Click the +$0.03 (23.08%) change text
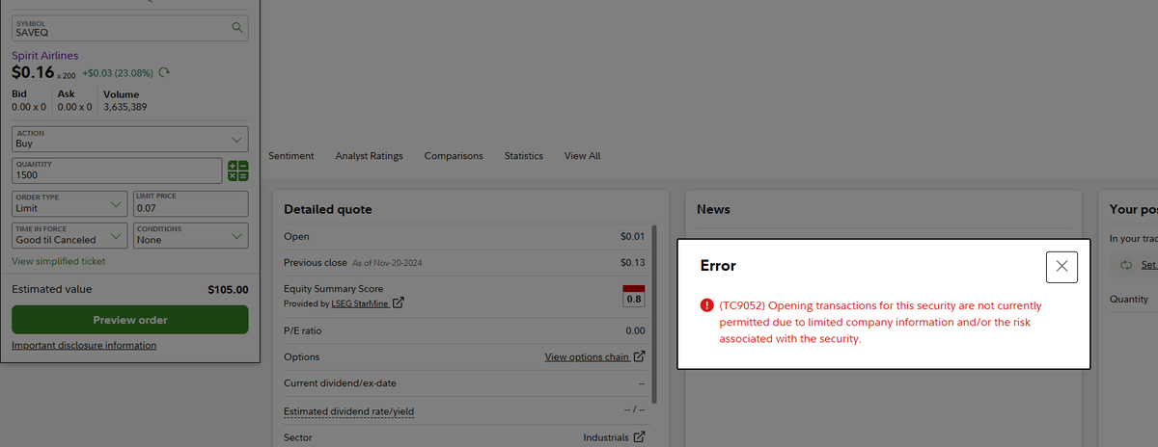Screen dimensions: 1158x447 pos(119,73)
